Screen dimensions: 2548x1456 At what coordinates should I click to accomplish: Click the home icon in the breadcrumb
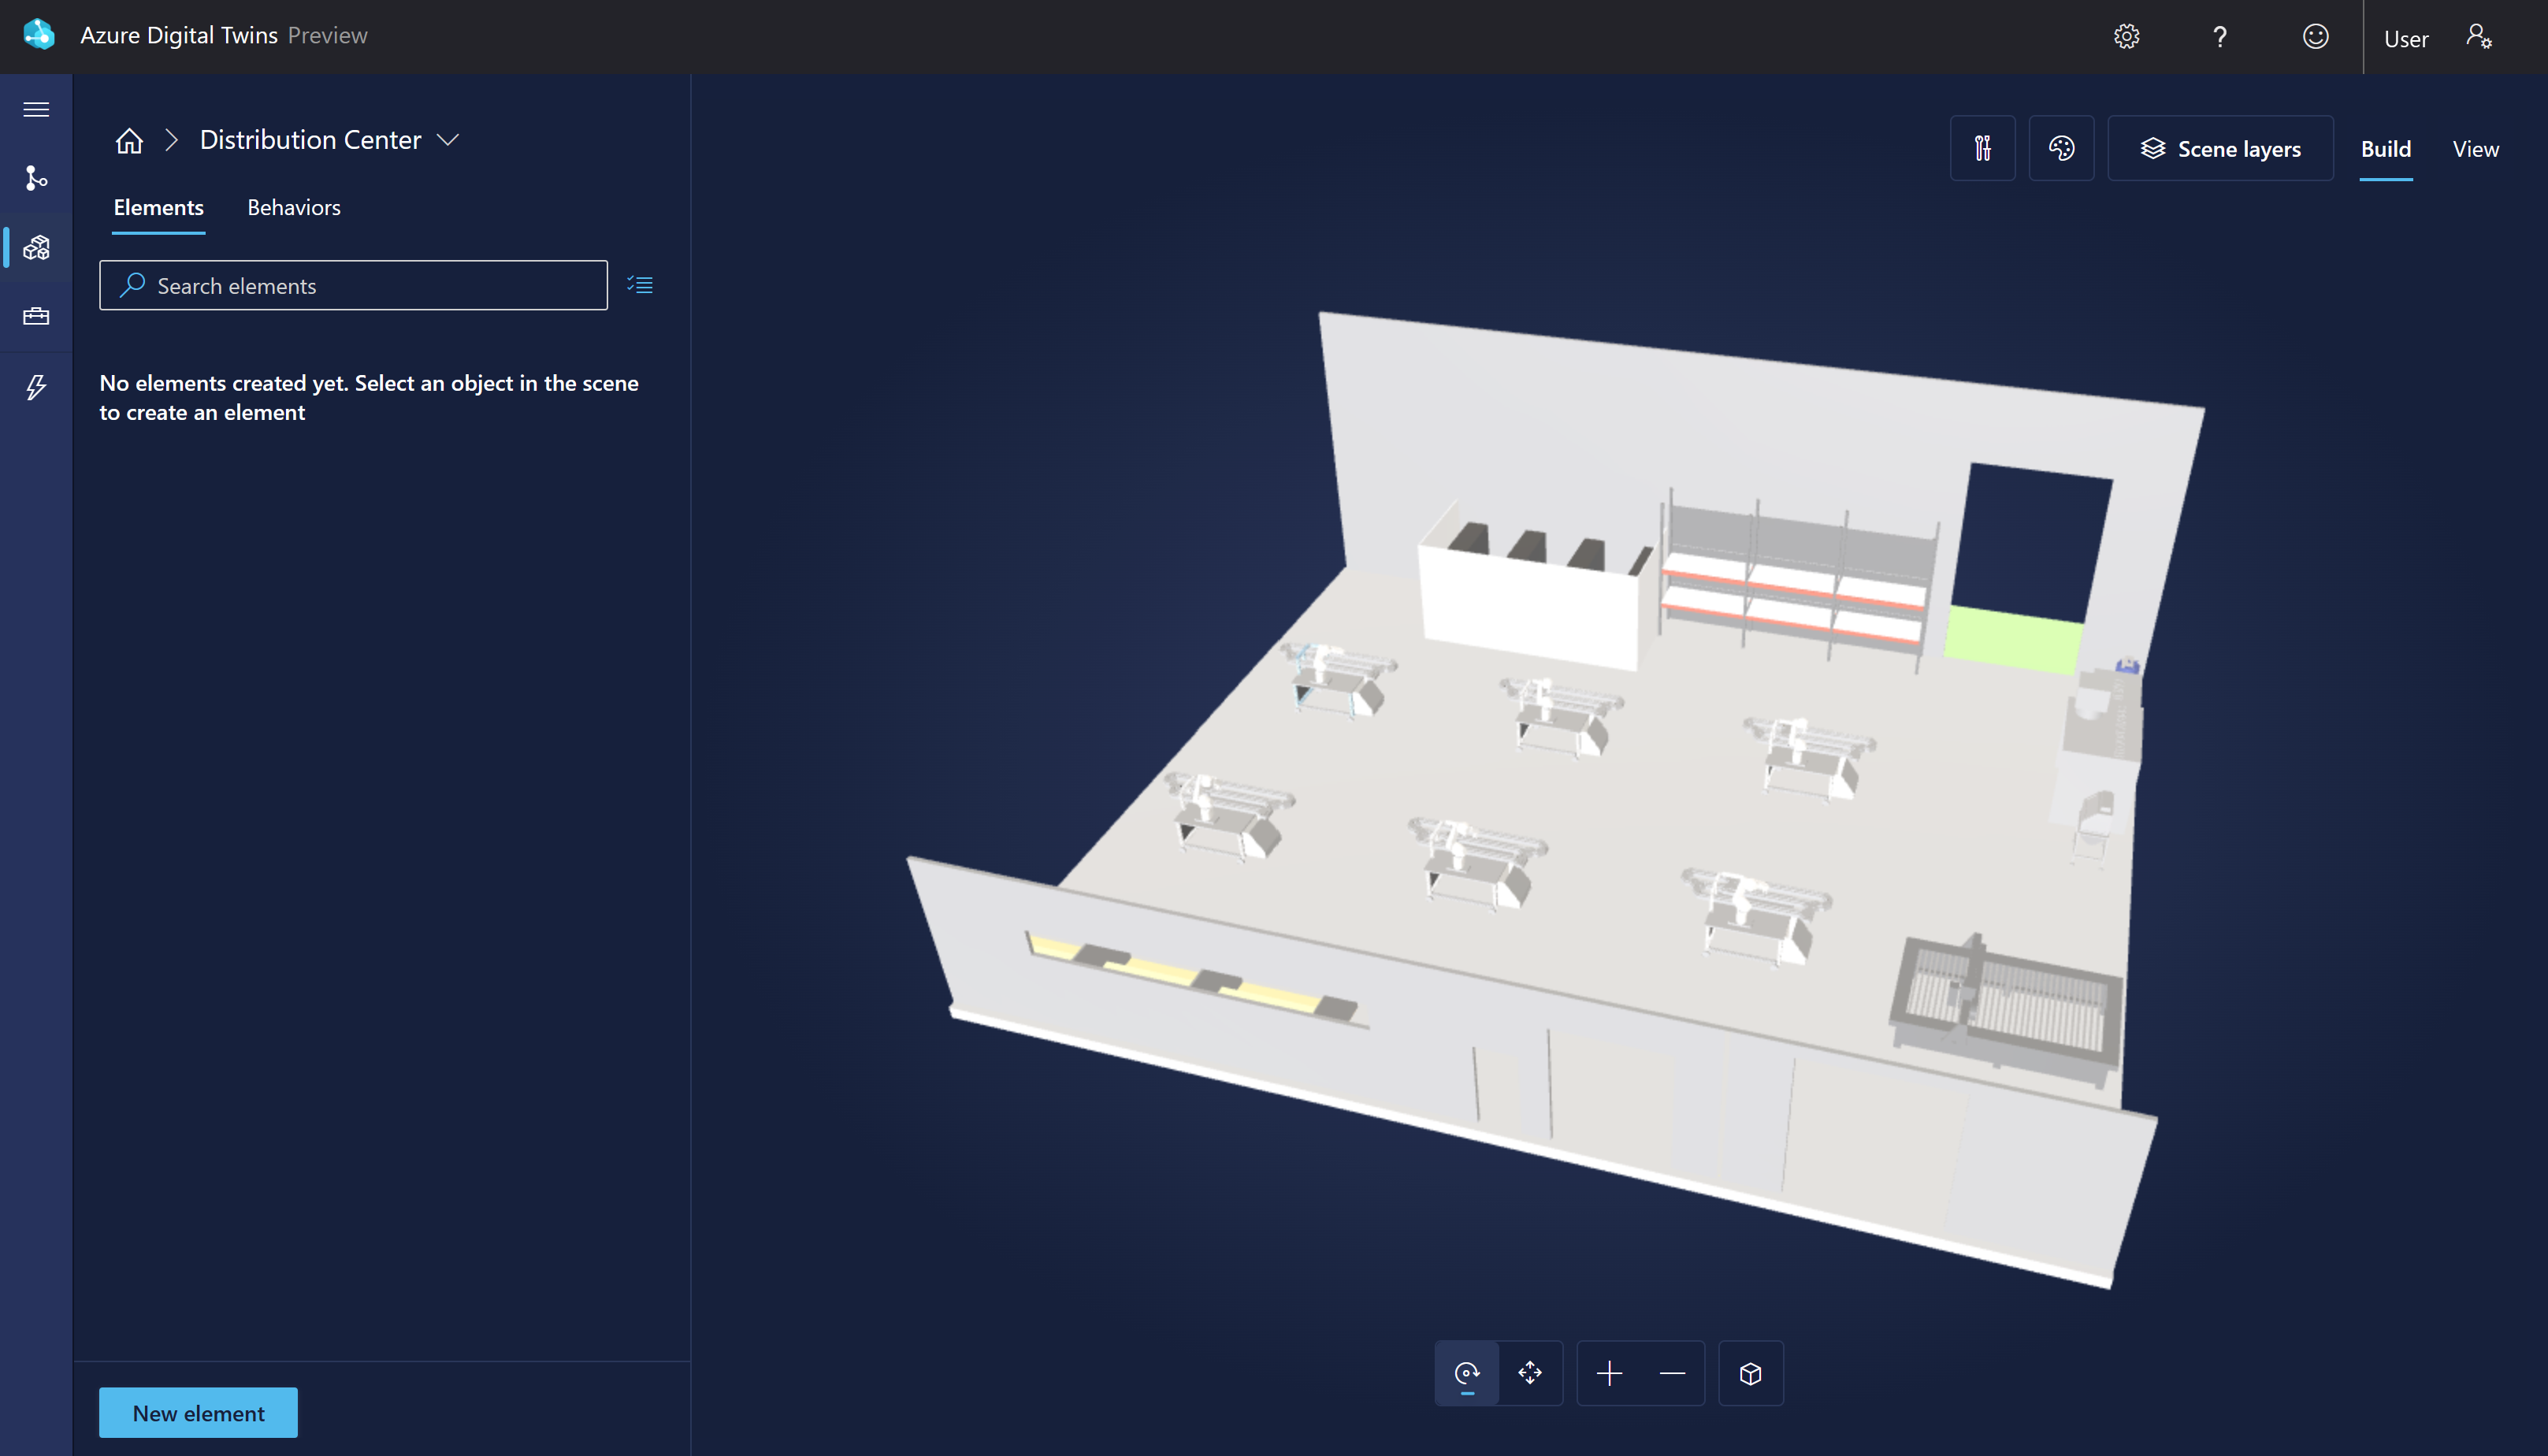tap(129, 140)
